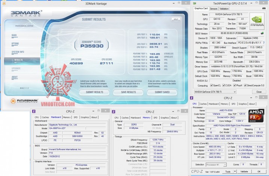Open Mainboard tab in the CPU-Z CPU window

click(x=214, y=104)
